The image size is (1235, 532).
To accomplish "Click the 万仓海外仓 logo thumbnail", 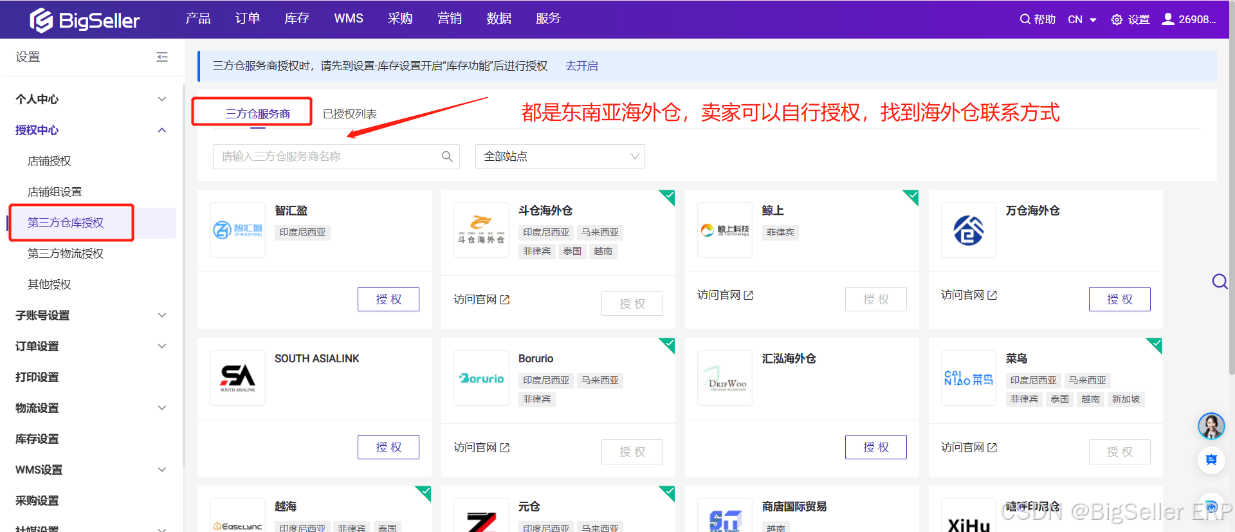I will [969, 230].
